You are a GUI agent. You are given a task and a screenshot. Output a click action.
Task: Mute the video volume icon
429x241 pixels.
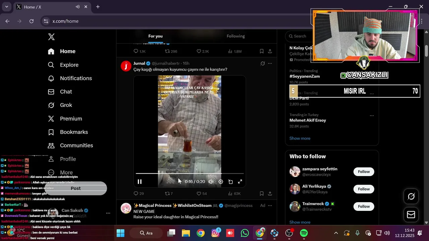(x=211, y=182)
